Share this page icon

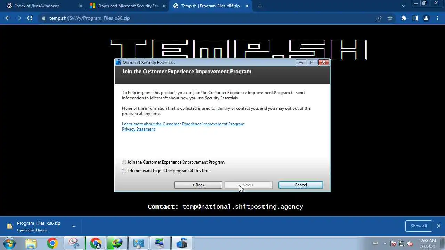[x=379, y=18]
